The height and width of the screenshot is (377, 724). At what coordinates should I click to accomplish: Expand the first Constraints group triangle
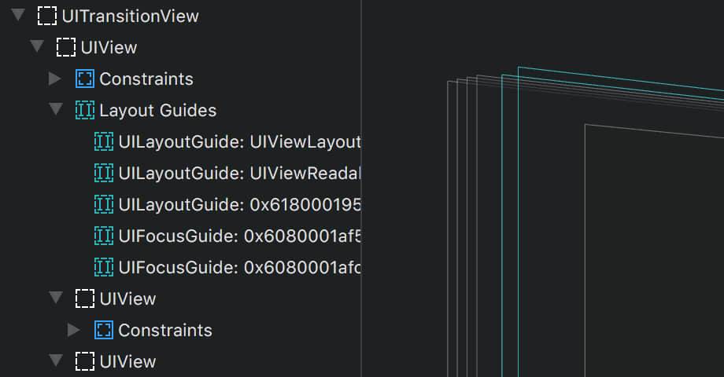point(55,79)
